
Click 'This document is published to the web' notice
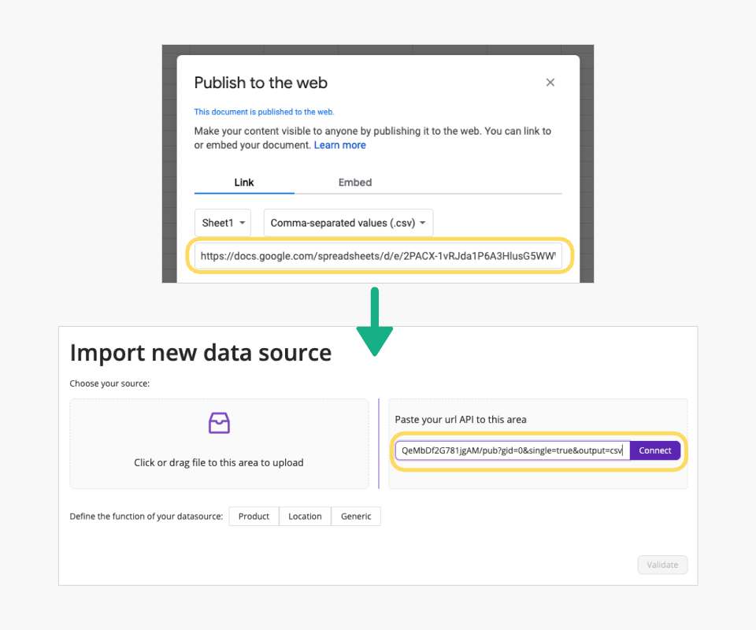264,112
